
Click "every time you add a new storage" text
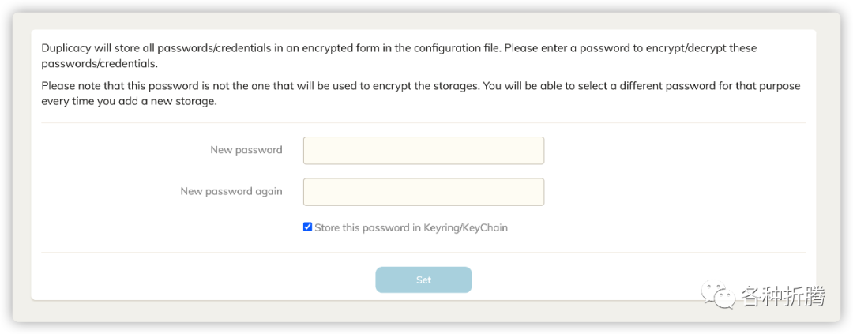128,101
